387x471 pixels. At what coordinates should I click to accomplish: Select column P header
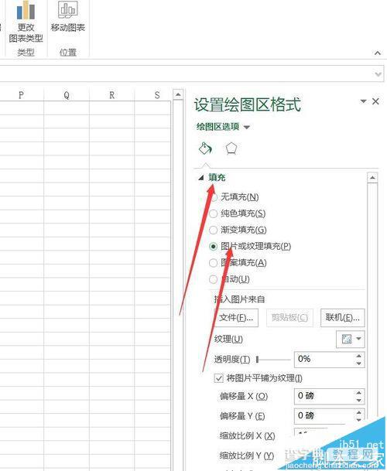21,95
